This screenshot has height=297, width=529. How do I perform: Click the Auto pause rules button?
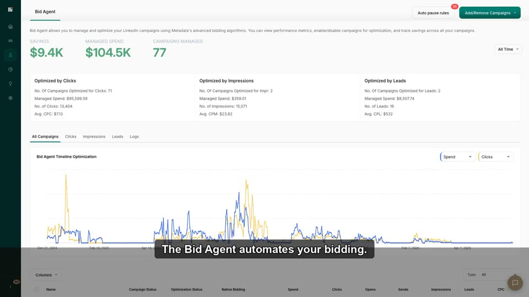point(433,13)
